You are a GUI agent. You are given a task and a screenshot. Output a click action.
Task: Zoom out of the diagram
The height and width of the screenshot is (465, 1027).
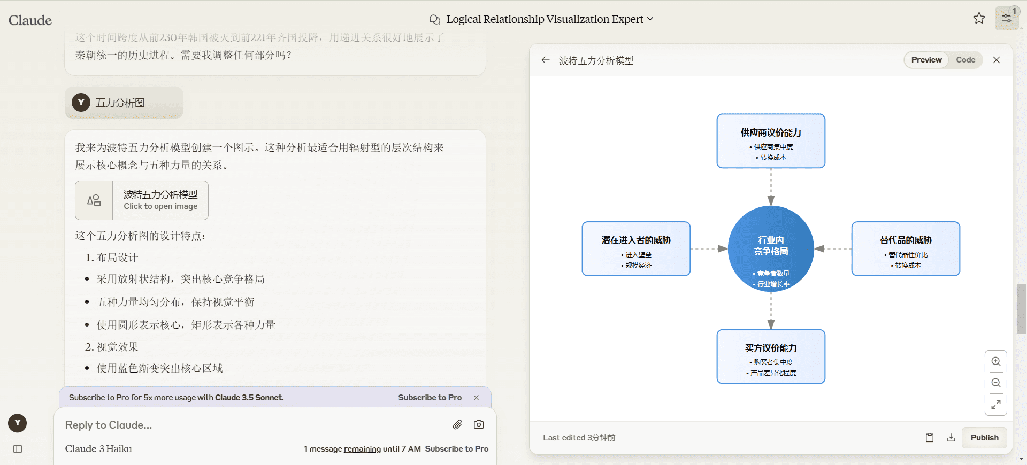click(x=996, y=383)
